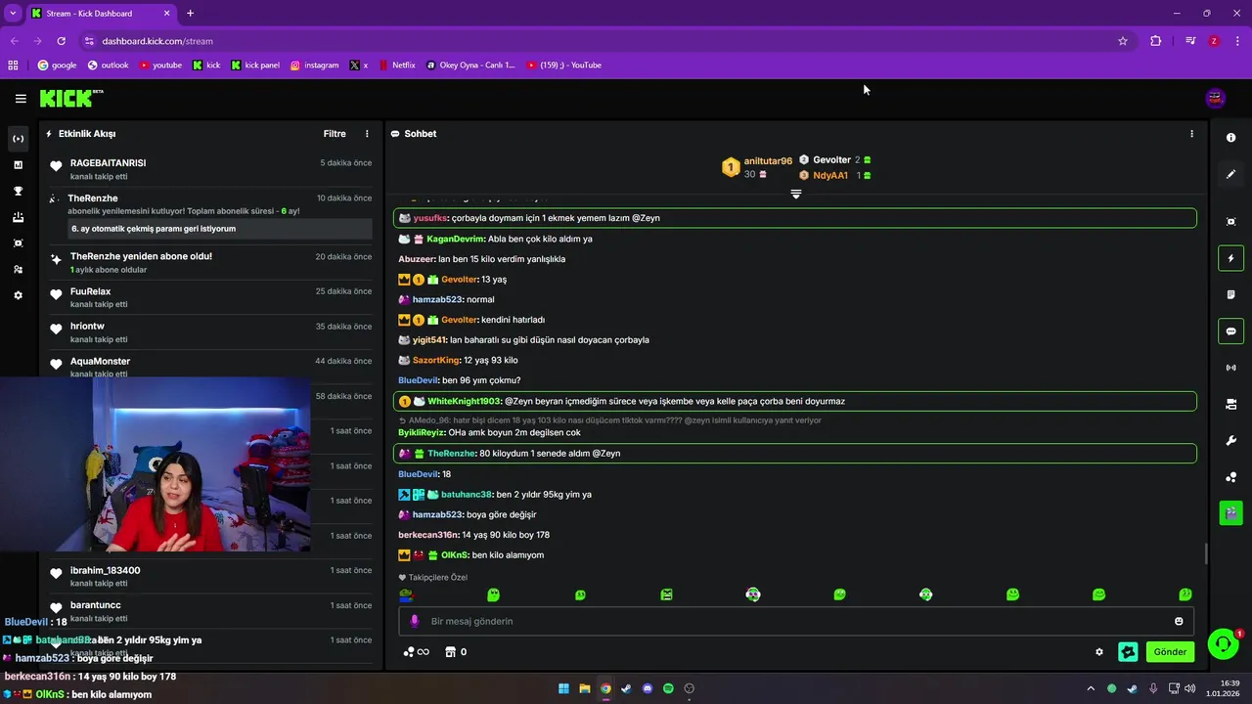Click the Gönder send button
1252x704 pixels.
(x=1170, y=652)
